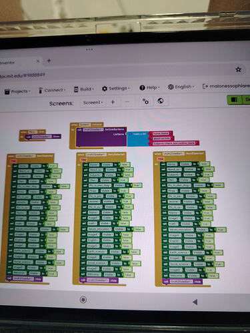This screenshot has width=250, height=333.
Task: Tap the three-dot window handle at top
Action: [x=89, y=49]
